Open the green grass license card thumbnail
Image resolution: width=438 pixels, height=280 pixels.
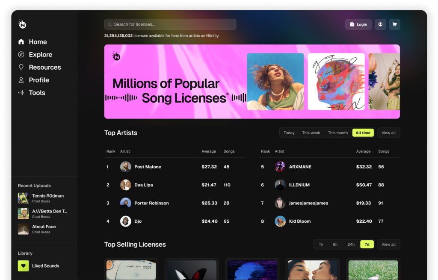point(373,270)
